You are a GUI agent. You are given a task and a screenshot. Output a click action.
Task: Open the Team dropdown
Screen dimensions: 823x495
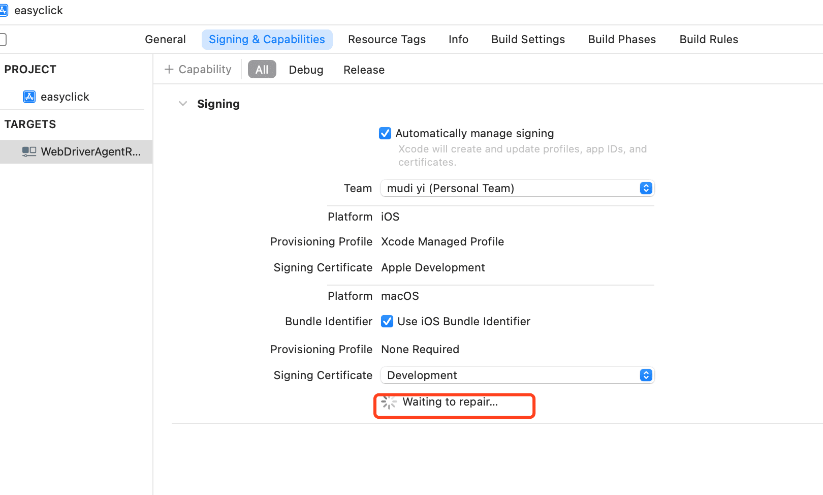[x=517, y=188]
